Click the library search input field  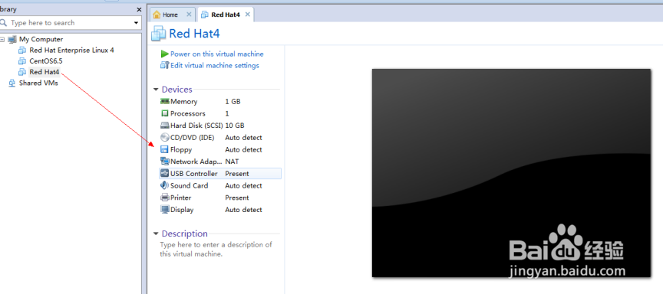(x=71, y=23)
